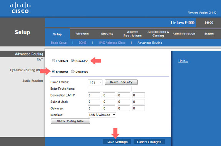
Task: Click second octet of Destination LAN IP
Action: 109,95
